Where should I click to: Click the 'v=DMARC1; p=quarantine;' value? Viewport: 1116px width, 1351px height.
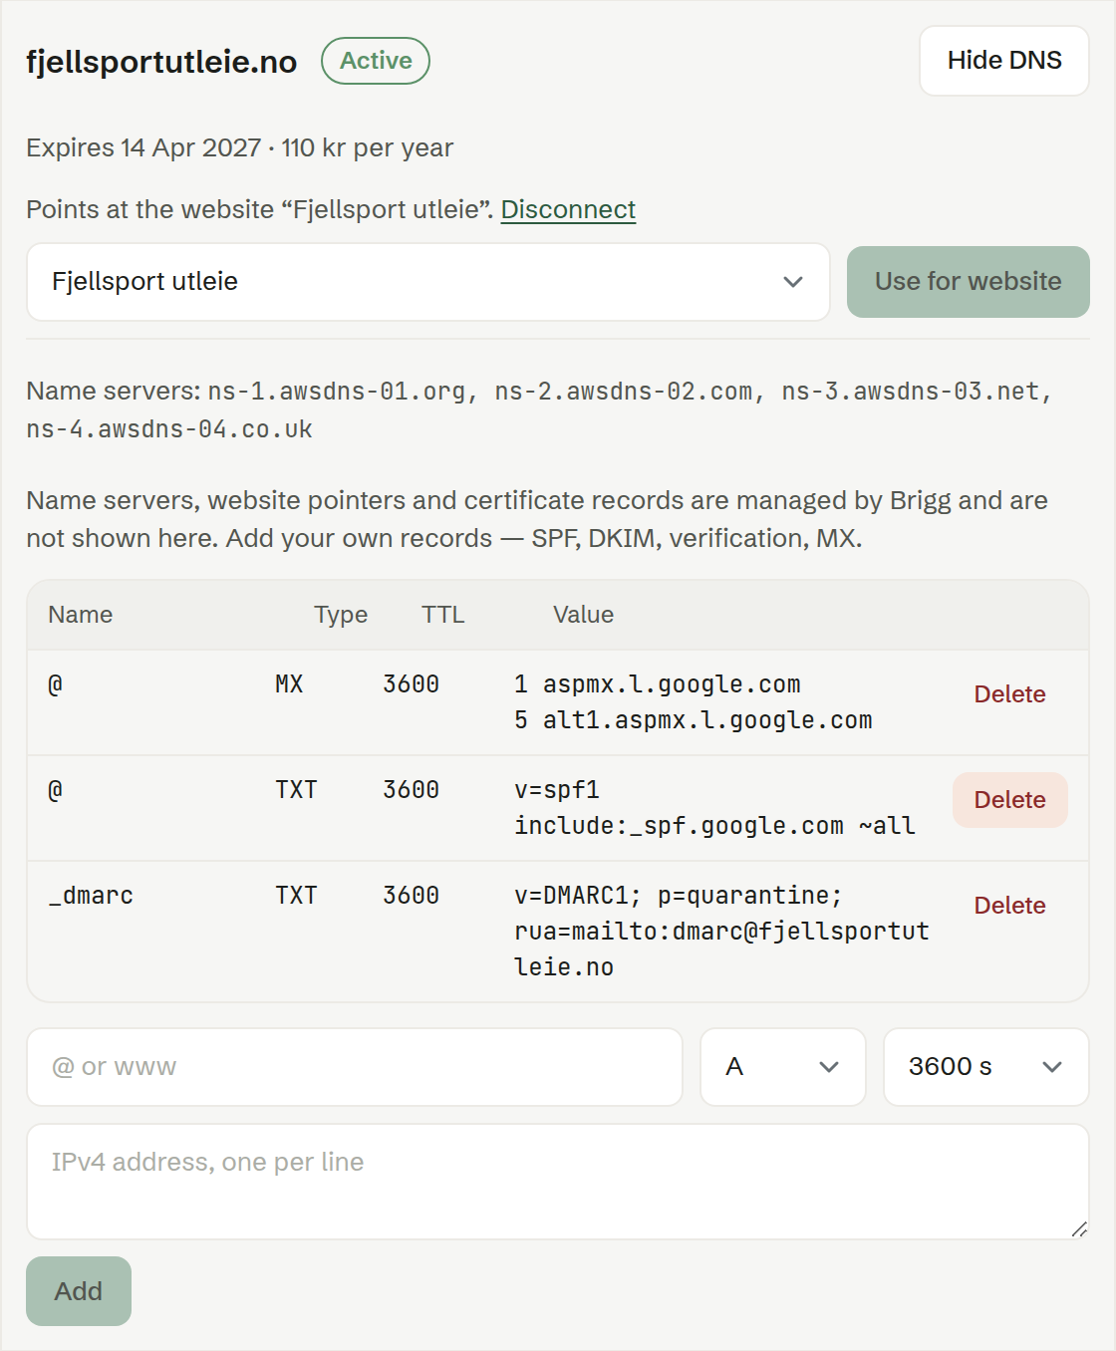[x=679, y=896]
